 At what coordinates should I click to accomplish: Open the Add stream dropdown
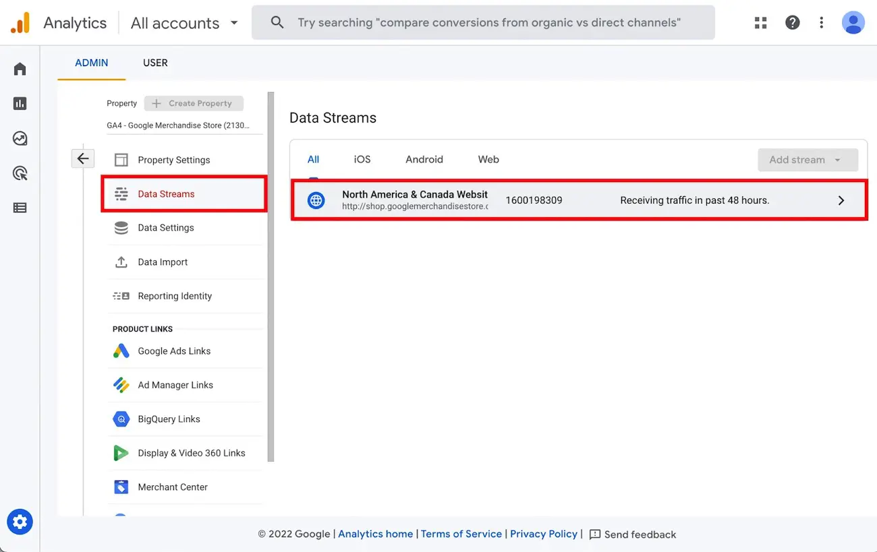click(808, 160)
